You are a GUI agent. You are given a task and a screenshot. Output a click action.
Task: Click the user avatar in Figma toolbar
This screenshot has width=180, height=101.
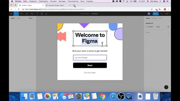tap(149, 14)
